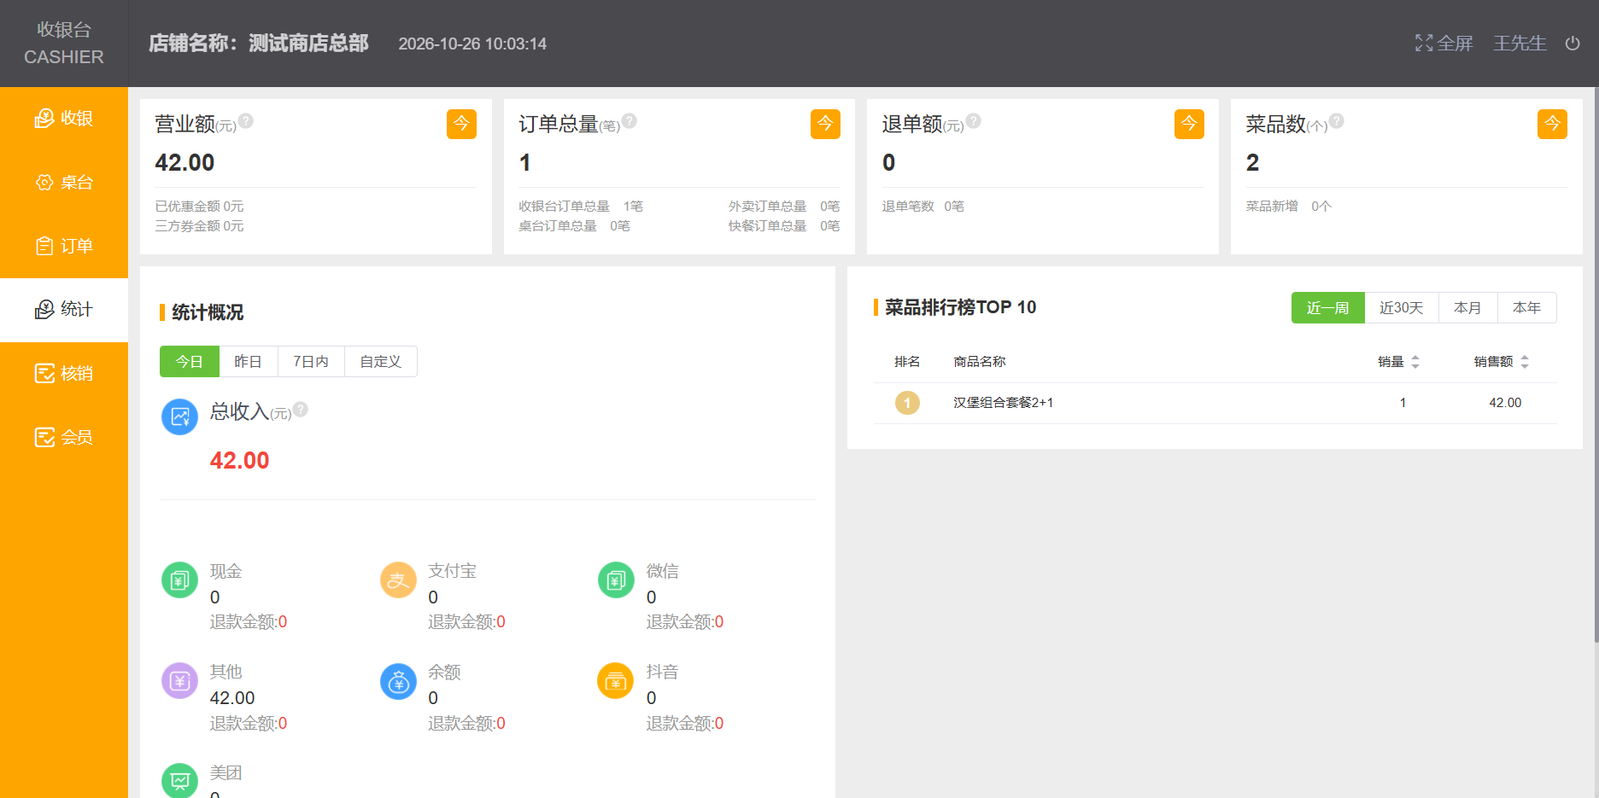Select 近一周 ranking filter
1599x798 pixels.
[1327, 308]
